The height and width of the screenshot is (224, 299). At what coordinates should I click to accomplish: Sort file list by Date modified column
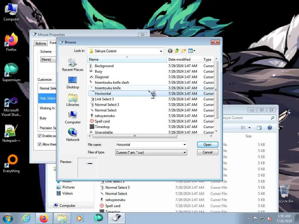pyautogui.click(x=184, y=60)
